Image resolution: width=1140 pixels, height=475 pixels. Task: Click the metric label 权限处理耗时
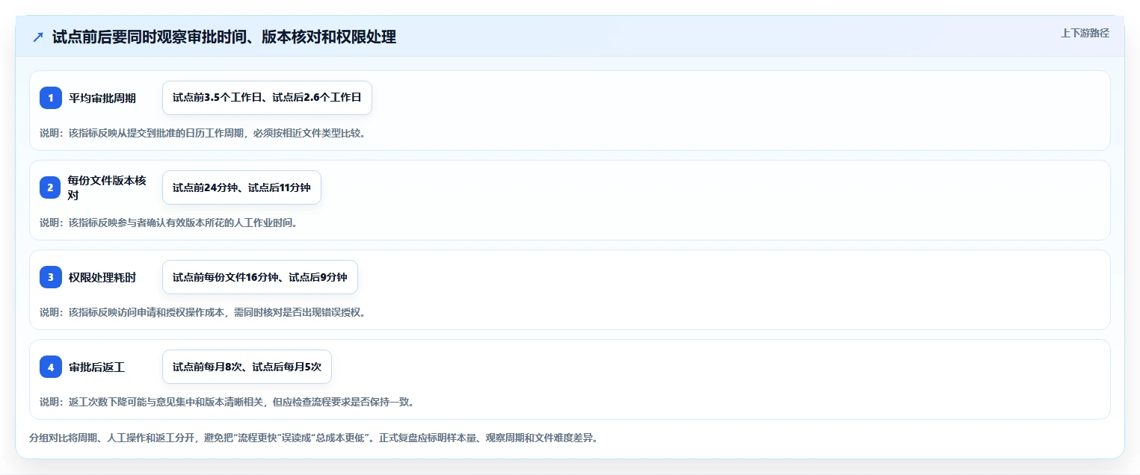click(x=102, y=277)
